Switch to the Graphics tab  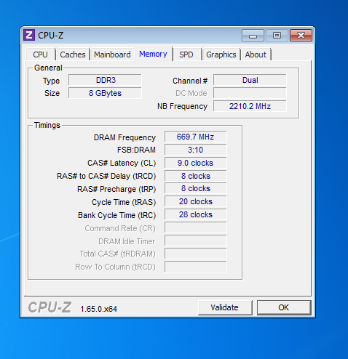point(221,55)
